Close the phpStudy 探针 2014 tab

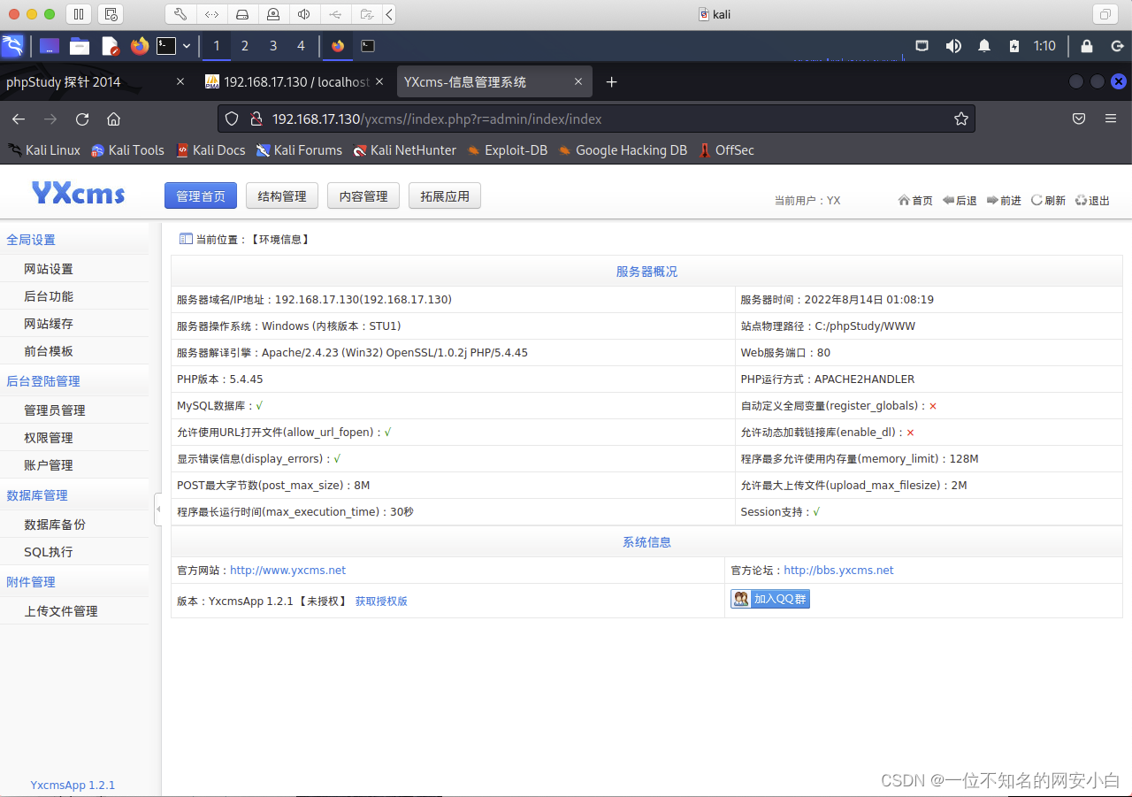[x=180, y=81]
